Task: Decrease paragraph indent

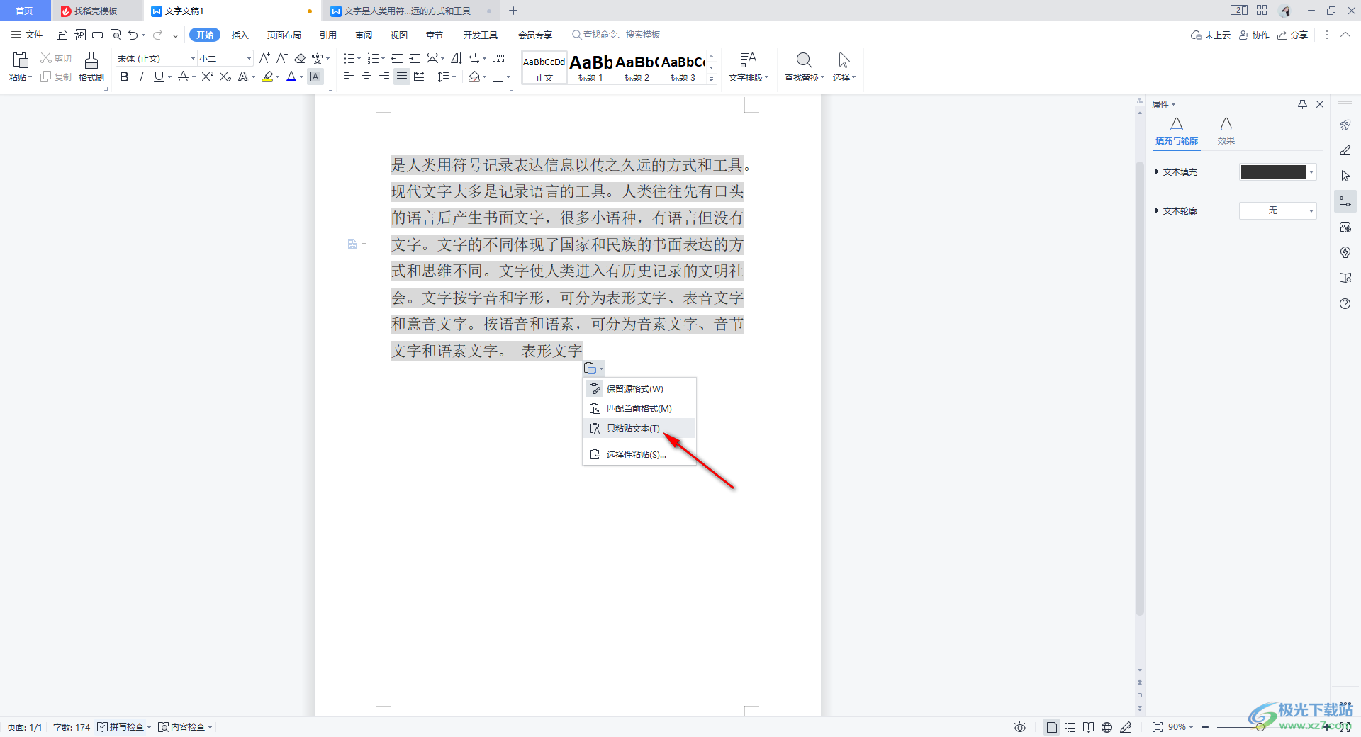Action: [397, 58]
